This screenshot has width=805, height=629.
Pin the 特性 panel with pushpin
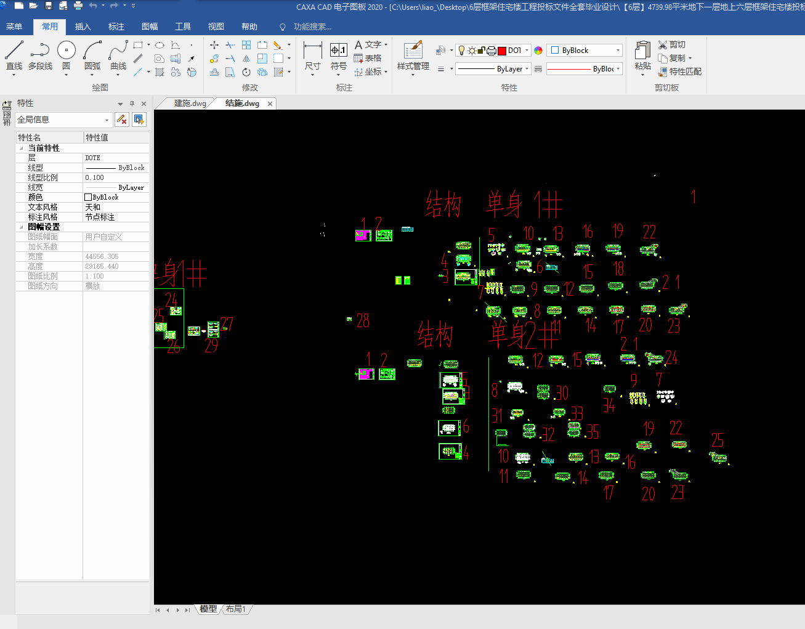point(132,103)
